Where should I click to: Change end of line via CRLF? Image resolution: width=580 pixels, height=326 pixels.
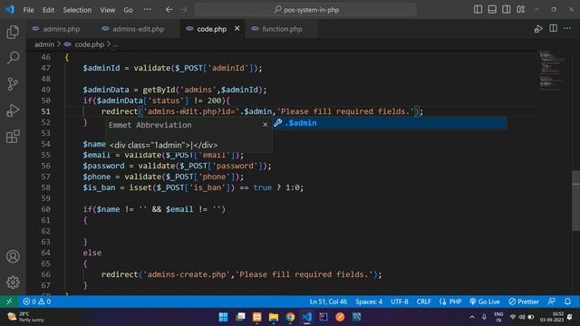[x=424, y=302]
